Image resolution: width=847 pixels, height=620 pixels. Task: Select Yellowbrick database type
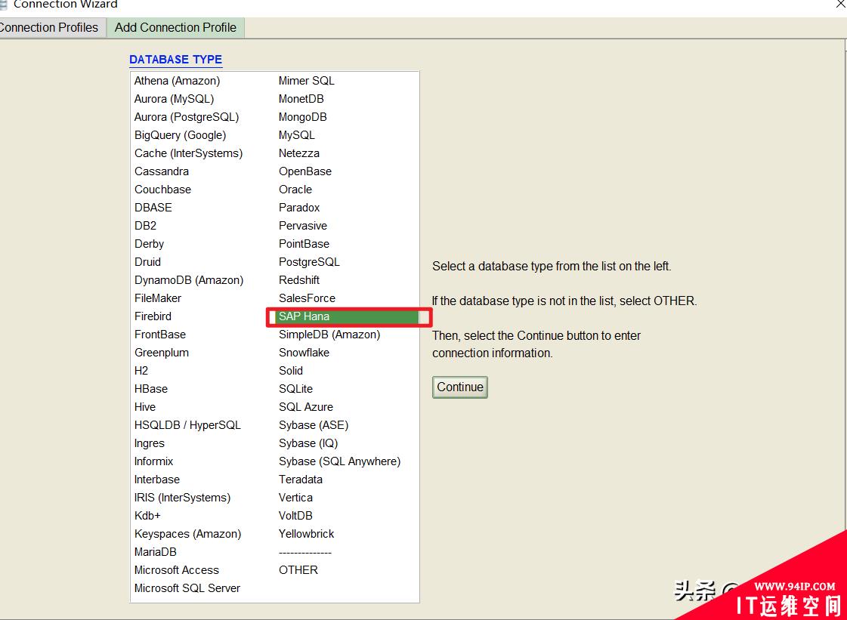pos(306,534)
